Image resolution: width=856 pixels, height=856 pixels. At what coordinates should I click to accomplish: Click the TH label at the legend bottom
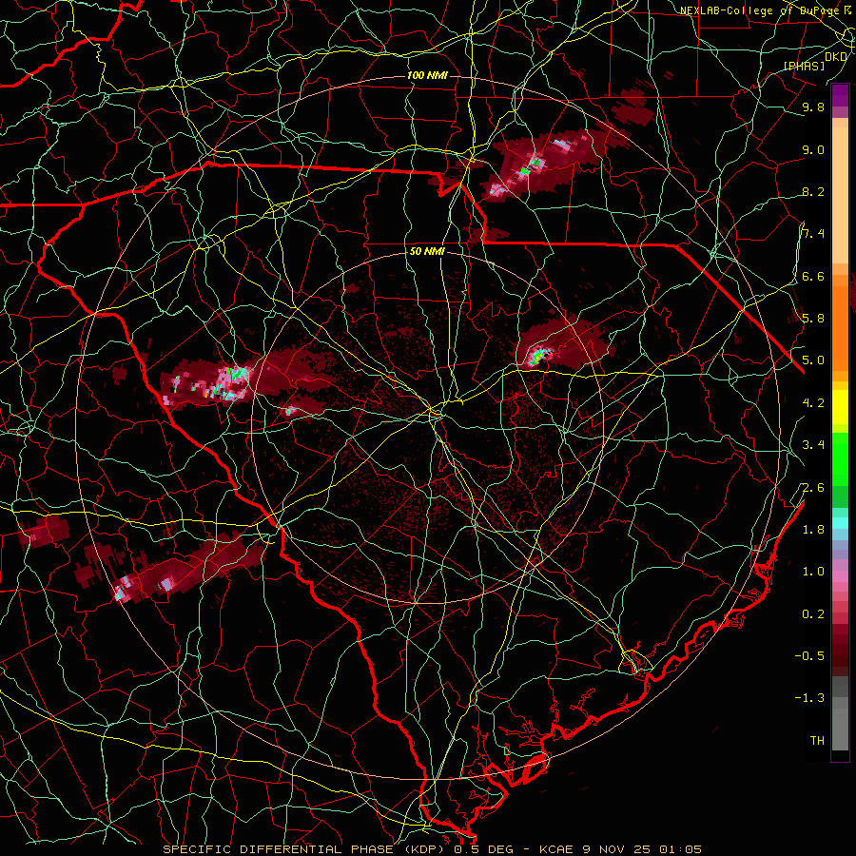[817, 741]
